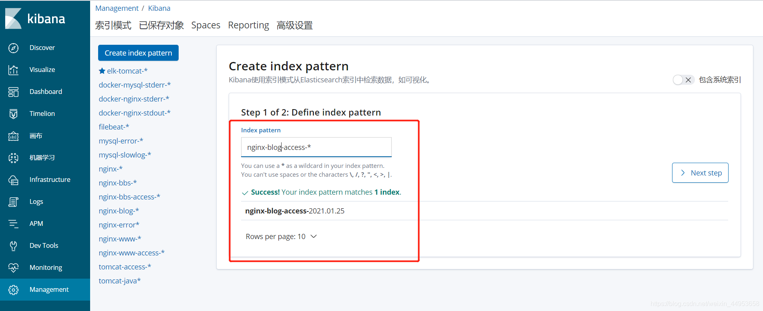The image size is (763, 311).
Task: Open Management gear icon
Action: click(x=13, y=290)
